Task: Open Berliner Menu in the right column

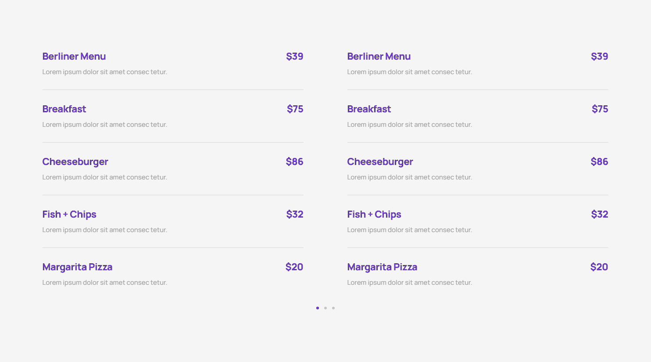Action: [379, 57]
